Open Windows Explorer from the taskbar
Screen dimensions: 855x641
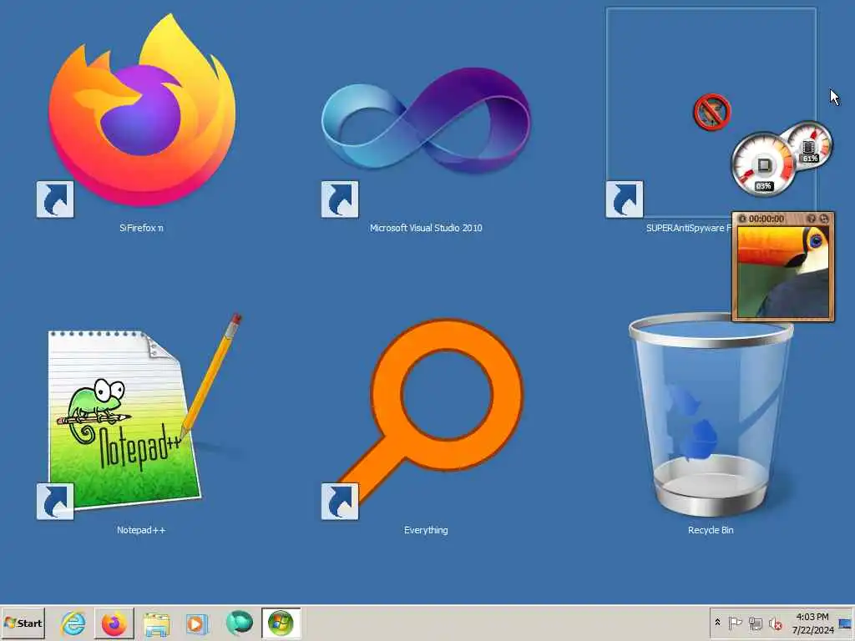[156, 623]
